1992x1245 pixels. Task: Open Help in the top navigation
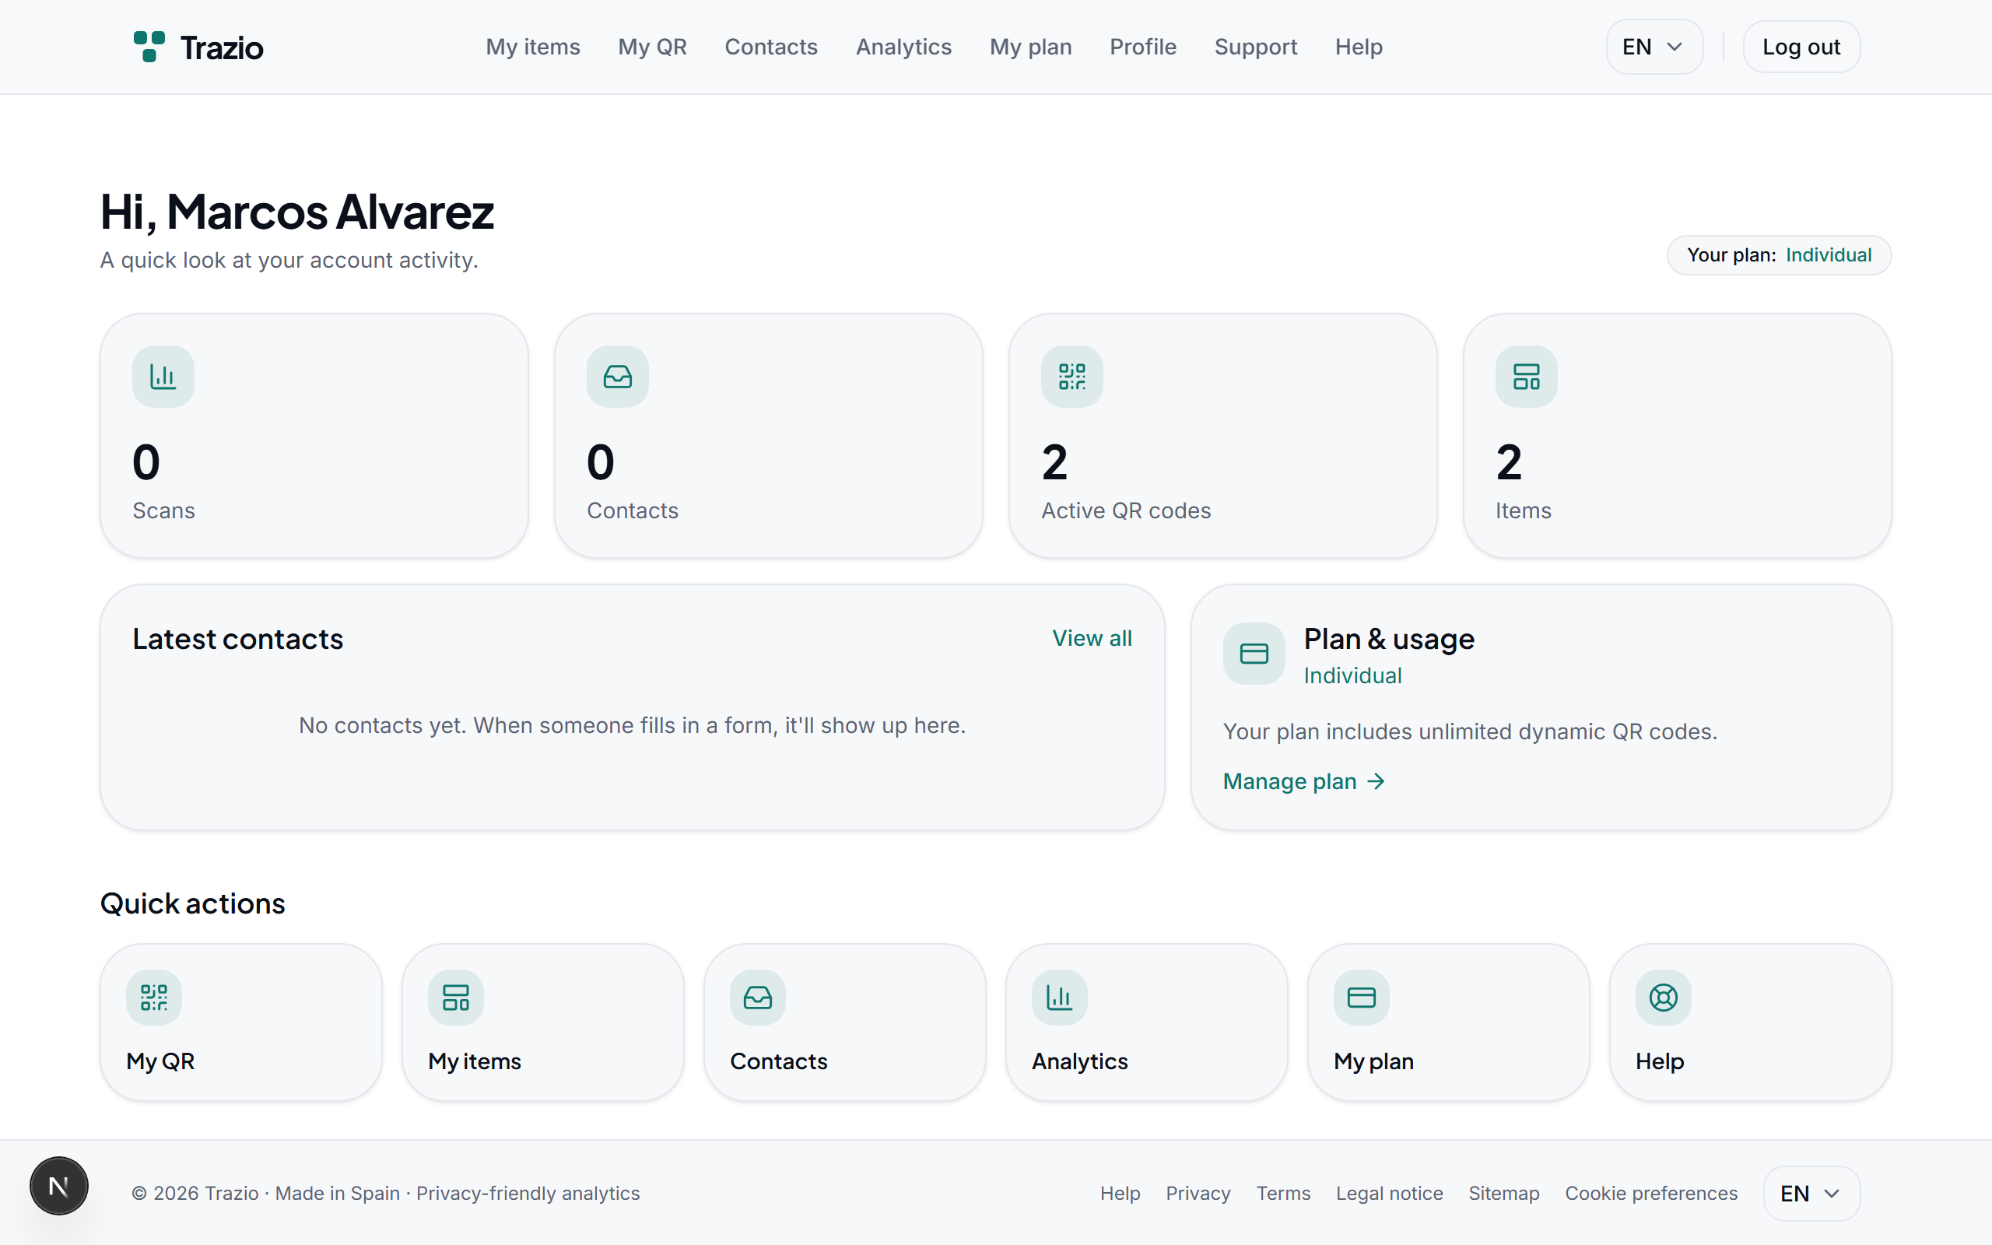(x=1358, y=47)
